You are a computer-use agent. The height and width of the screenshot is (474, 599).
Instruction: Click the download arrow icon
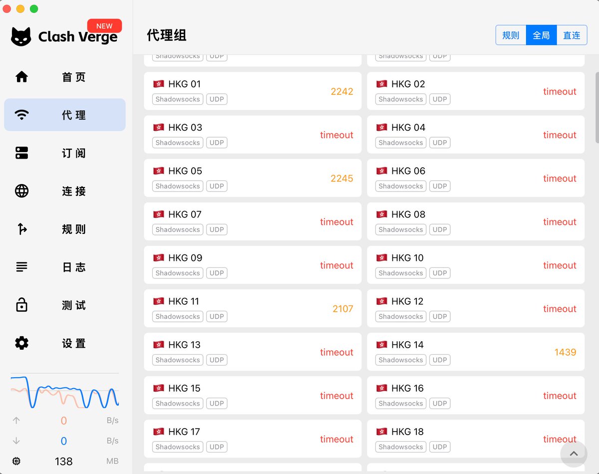tap(16, 441)
